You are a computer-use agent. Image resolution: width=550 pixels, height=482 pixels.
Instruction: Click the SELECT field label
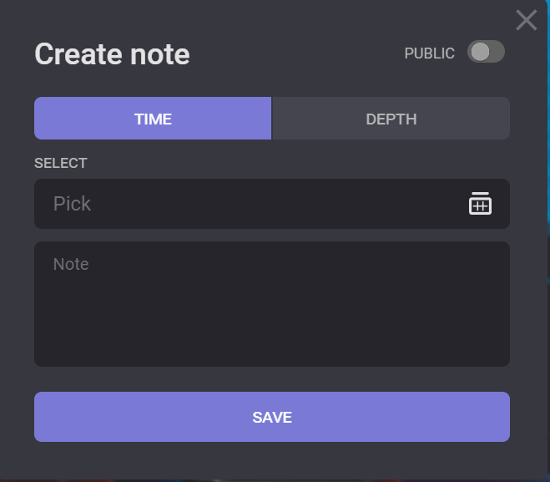click(x=60, y=163)
